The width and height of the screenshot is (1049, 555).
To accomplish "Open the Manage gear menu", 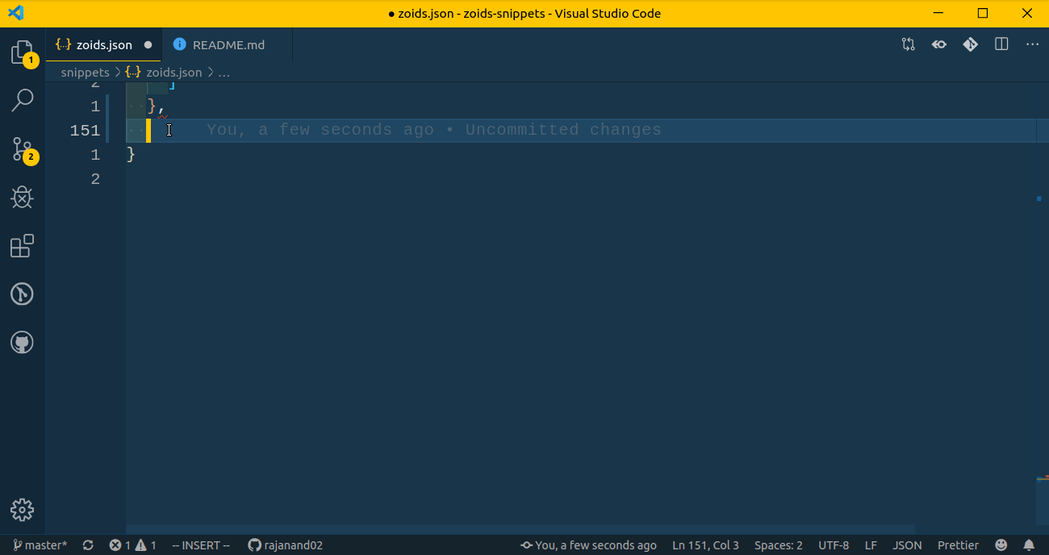I will pos(23,510).
